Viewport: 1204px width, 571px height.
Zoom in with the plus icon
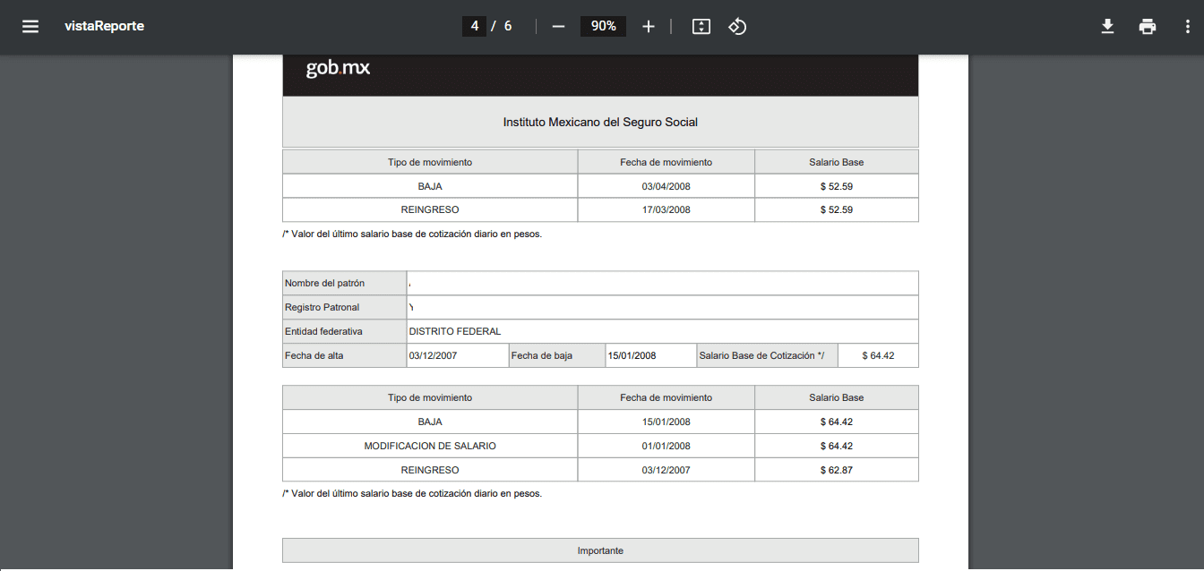[x=649, y=26]
